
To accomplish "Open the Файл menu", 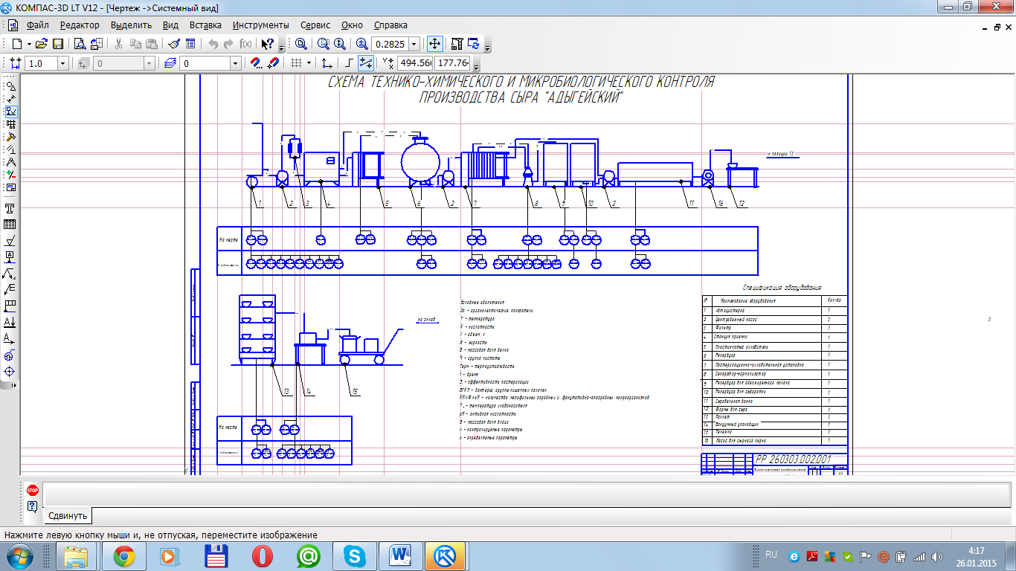I will [x=37, y=25].
